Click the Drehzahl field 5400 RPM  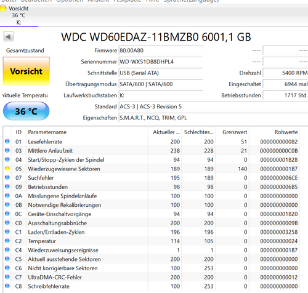click(285, 73)
